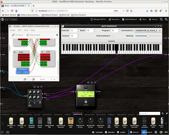Image resolution: width=169 pixels, height=135 pixels.
Task: Select Generator category tab in plugin bar
Action: pos(78,114)
